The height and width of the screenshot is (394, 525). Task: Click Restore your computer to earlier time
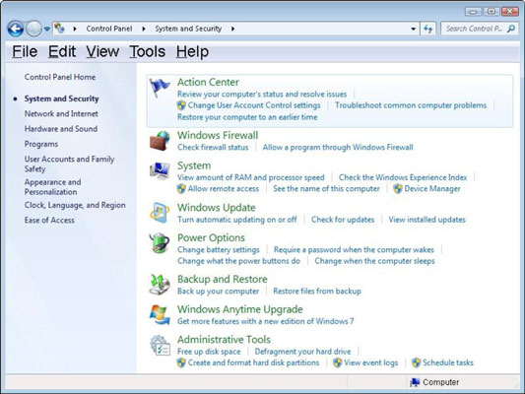[247, 117]
